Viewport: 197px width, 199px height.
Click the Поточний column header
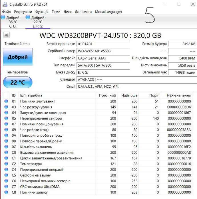click(x=106, y=95)
